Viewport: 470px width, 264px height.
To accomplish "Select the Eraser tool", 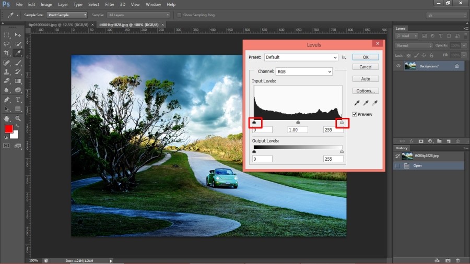I will click(6, 81).
